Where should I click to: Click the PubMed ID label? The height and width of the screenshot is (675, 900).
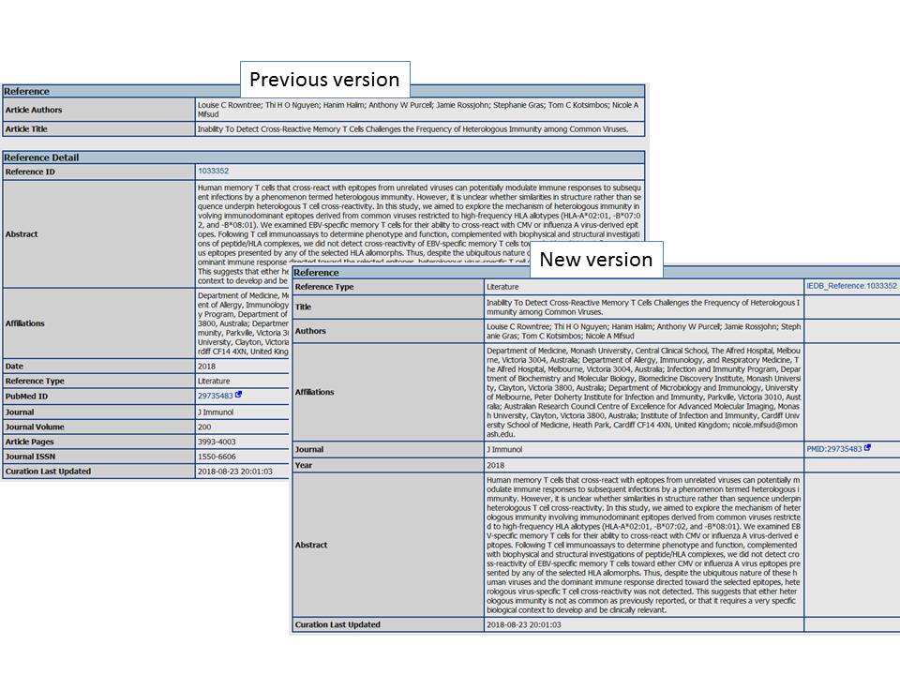coord(26,397)
